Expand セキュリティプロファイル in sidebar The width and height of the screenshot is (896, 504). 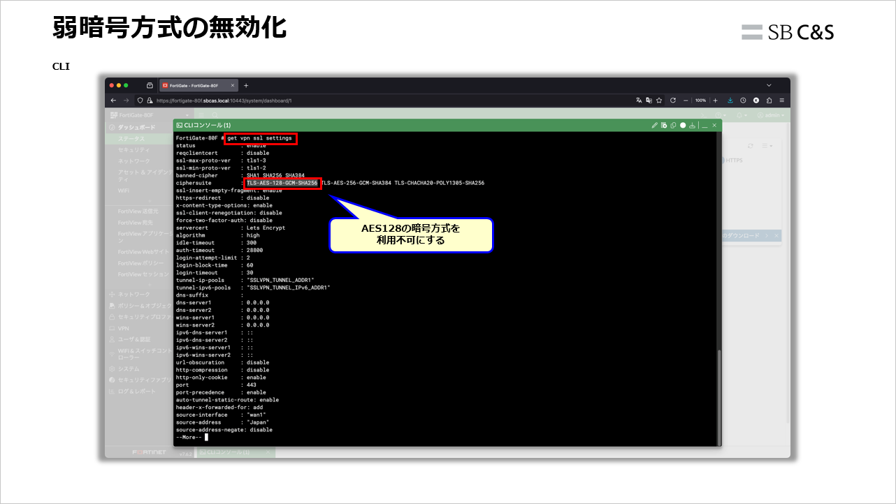coord(138,317)
